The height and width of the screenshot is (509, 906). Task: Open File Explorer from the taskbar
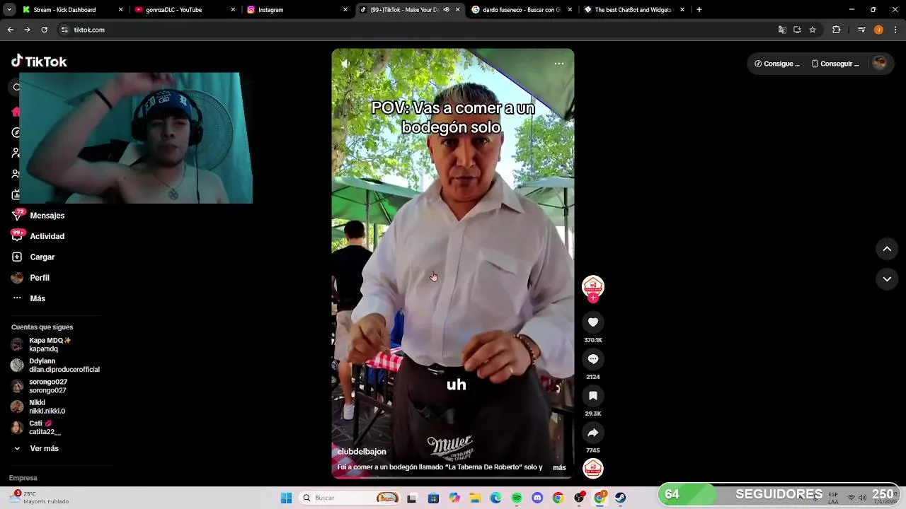(475, 498)
